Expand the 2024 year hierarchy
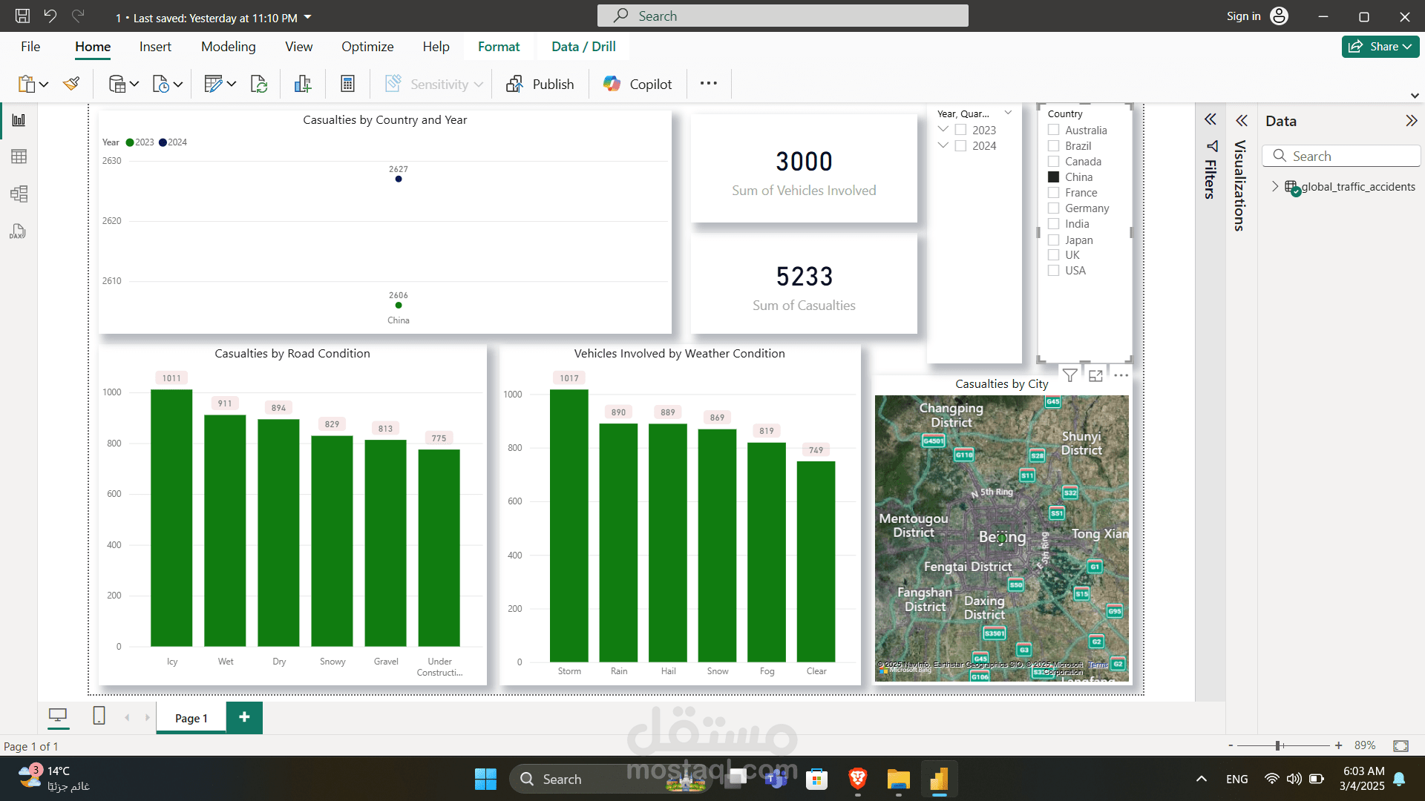Viewport: 1425px width, 801px height. [x=943, y=145]
